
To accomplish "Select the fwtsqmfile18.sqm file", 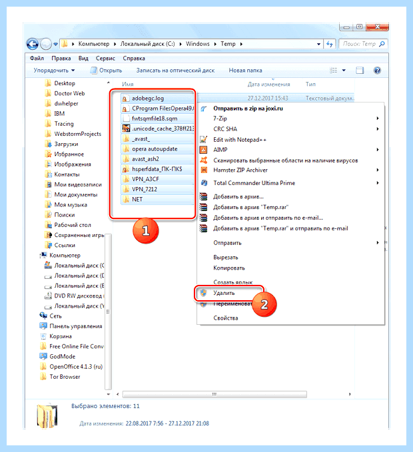I will point(157,118).
